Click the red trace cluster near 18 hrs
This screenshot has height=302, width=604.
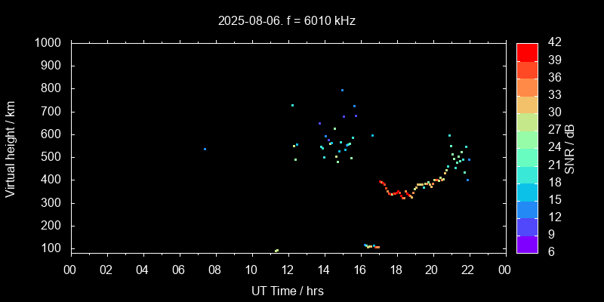point(398,193)
